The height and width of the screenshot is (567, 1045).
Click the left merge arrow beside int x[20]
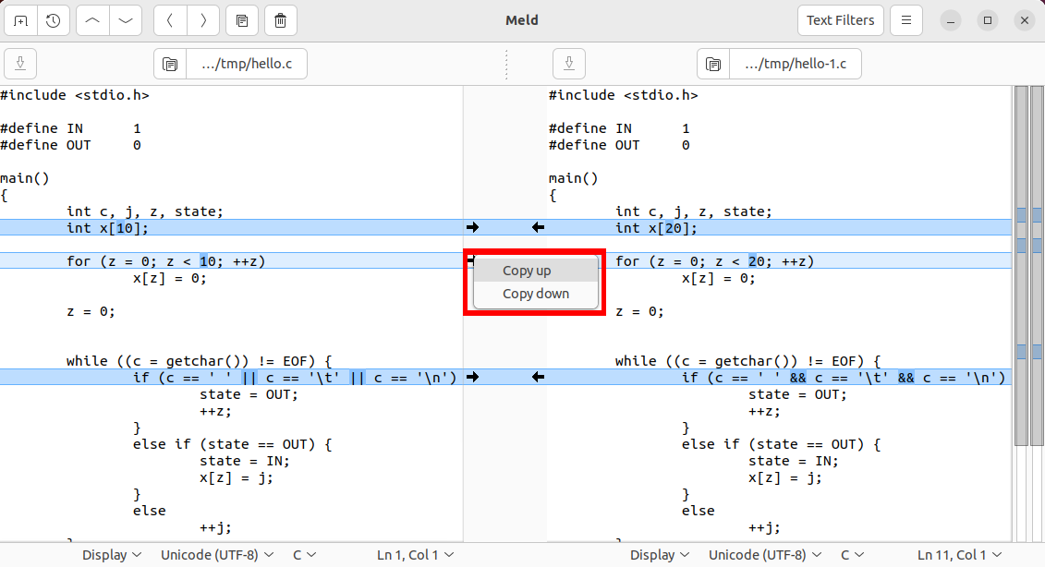coord(539,227)
